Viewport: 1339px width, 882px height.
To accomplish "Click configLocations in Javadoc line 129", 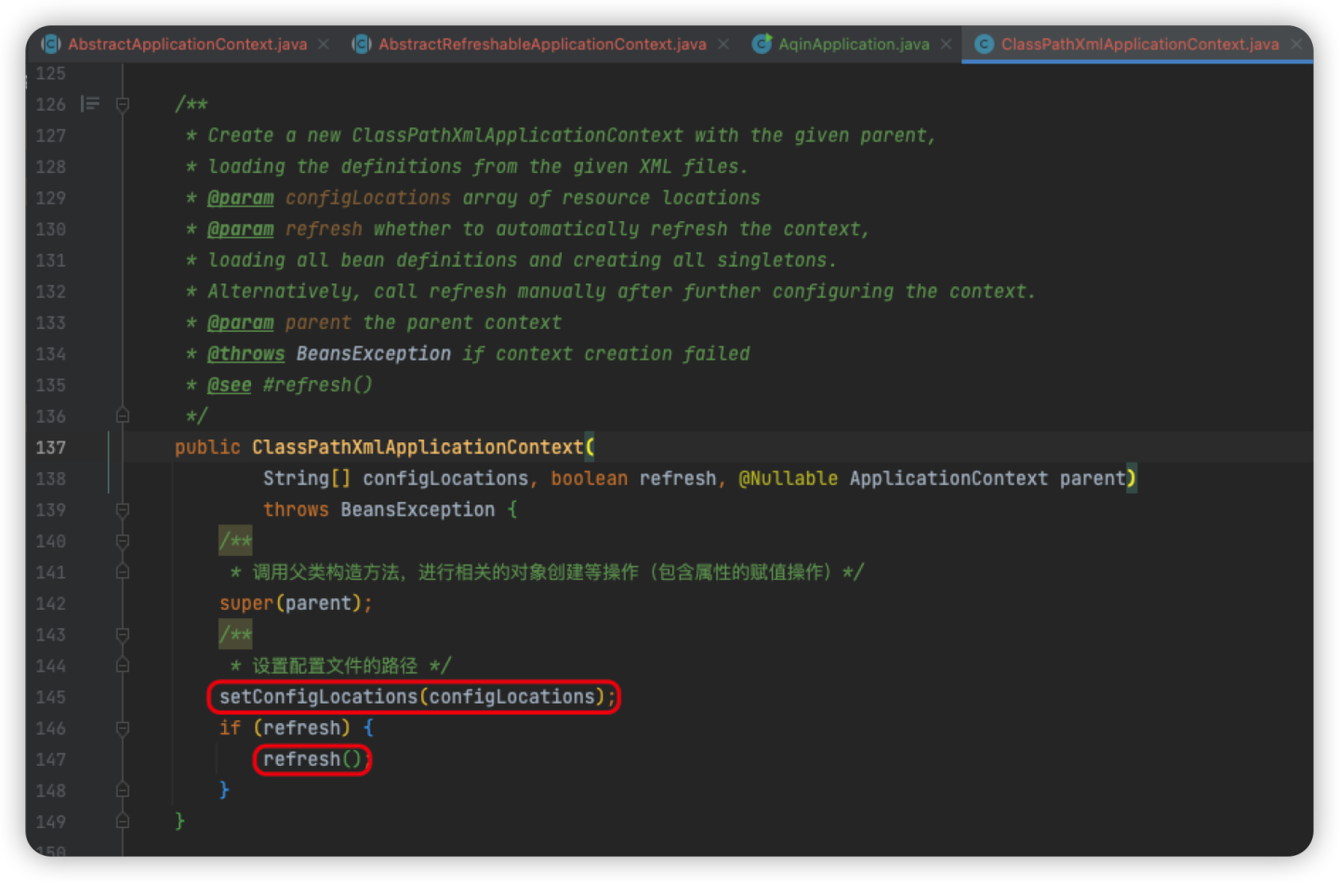I will (368, 198).
